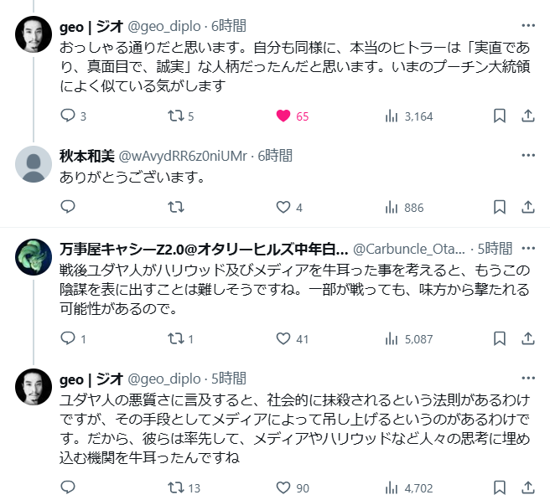Image resolution: width=550 pixels, height=500 pixels.
Task: Unlike the tweet with 65 likes
Action: (283, 116)
